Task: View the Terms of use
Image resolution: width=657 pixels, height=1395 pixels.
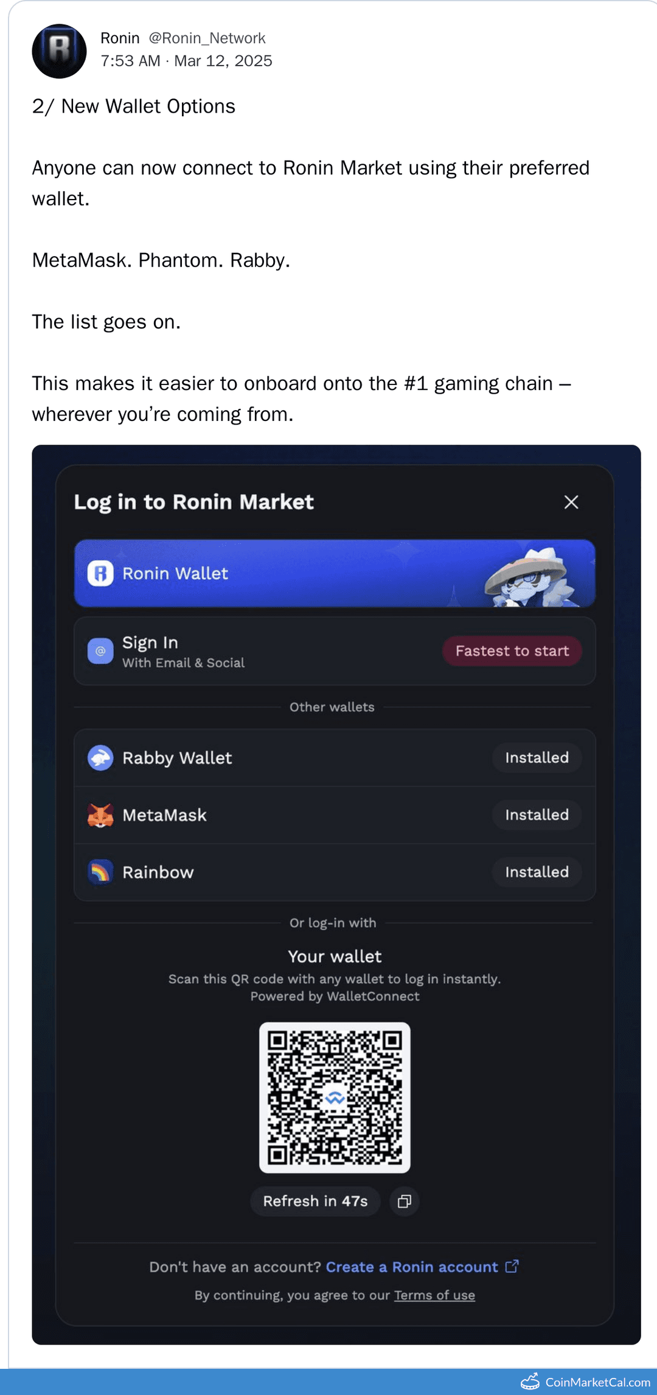Action: 434,1295
